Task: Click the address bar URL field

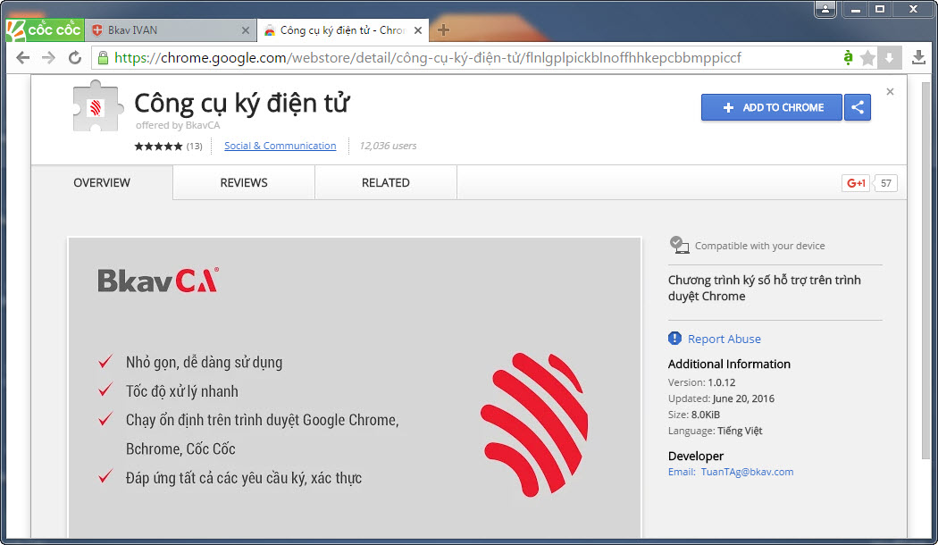Action: coord(466,58)
